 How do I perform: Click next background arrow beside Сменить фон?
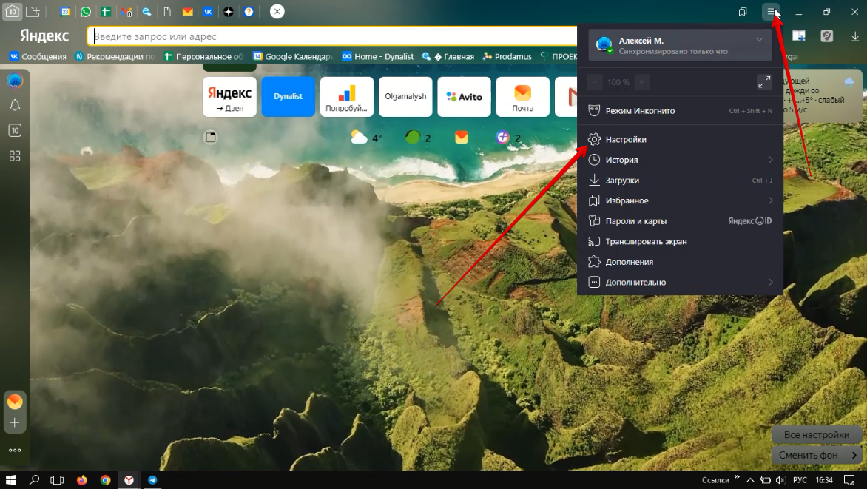[854, 455]
